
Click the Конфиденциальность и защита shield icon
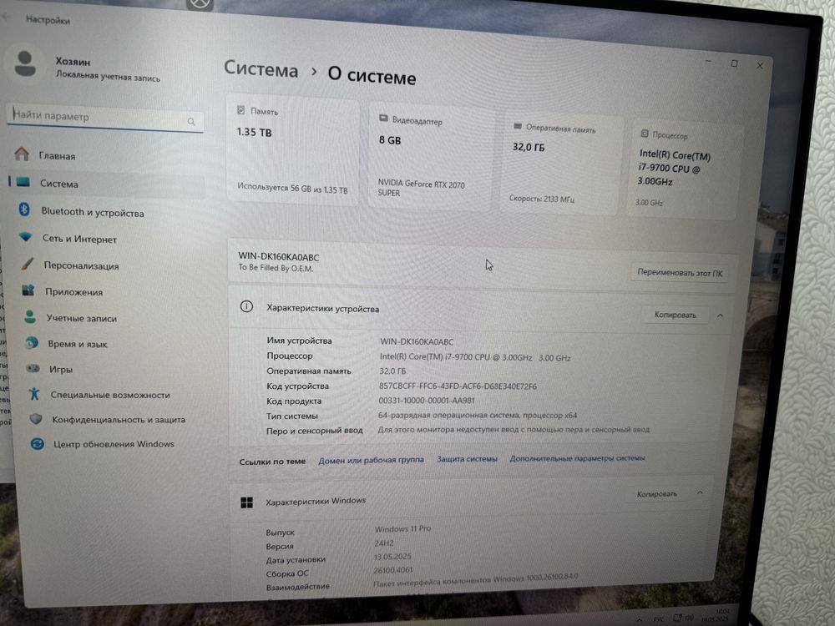point(36,418)
